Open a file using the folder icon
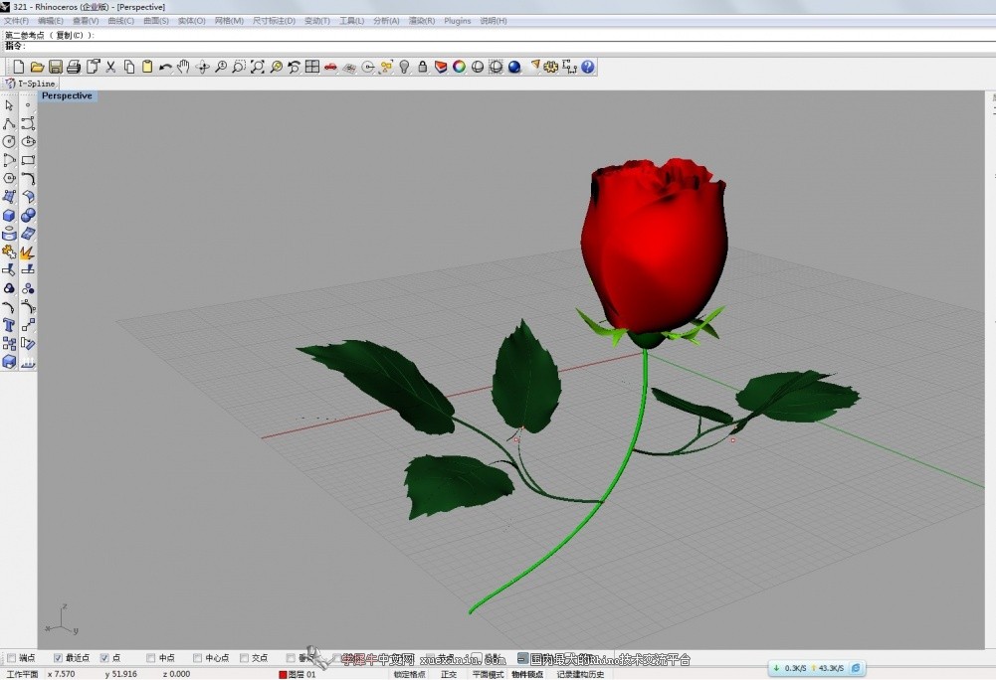The height and width of the screenshot is (680, 996). (x=37, y=67)
